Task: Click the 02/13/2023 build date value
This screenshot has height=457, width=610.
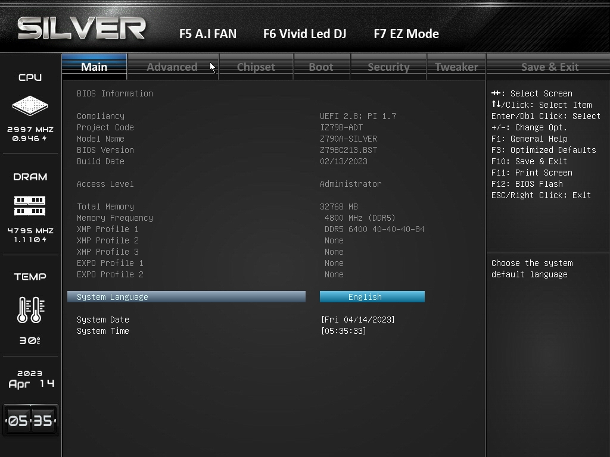Action: [344, 161]
